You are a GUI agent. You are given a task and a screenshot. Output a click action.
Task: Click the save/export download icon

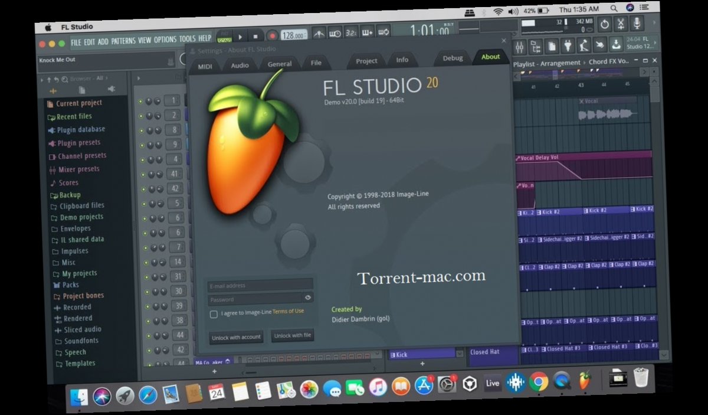(x=616, y=44)
